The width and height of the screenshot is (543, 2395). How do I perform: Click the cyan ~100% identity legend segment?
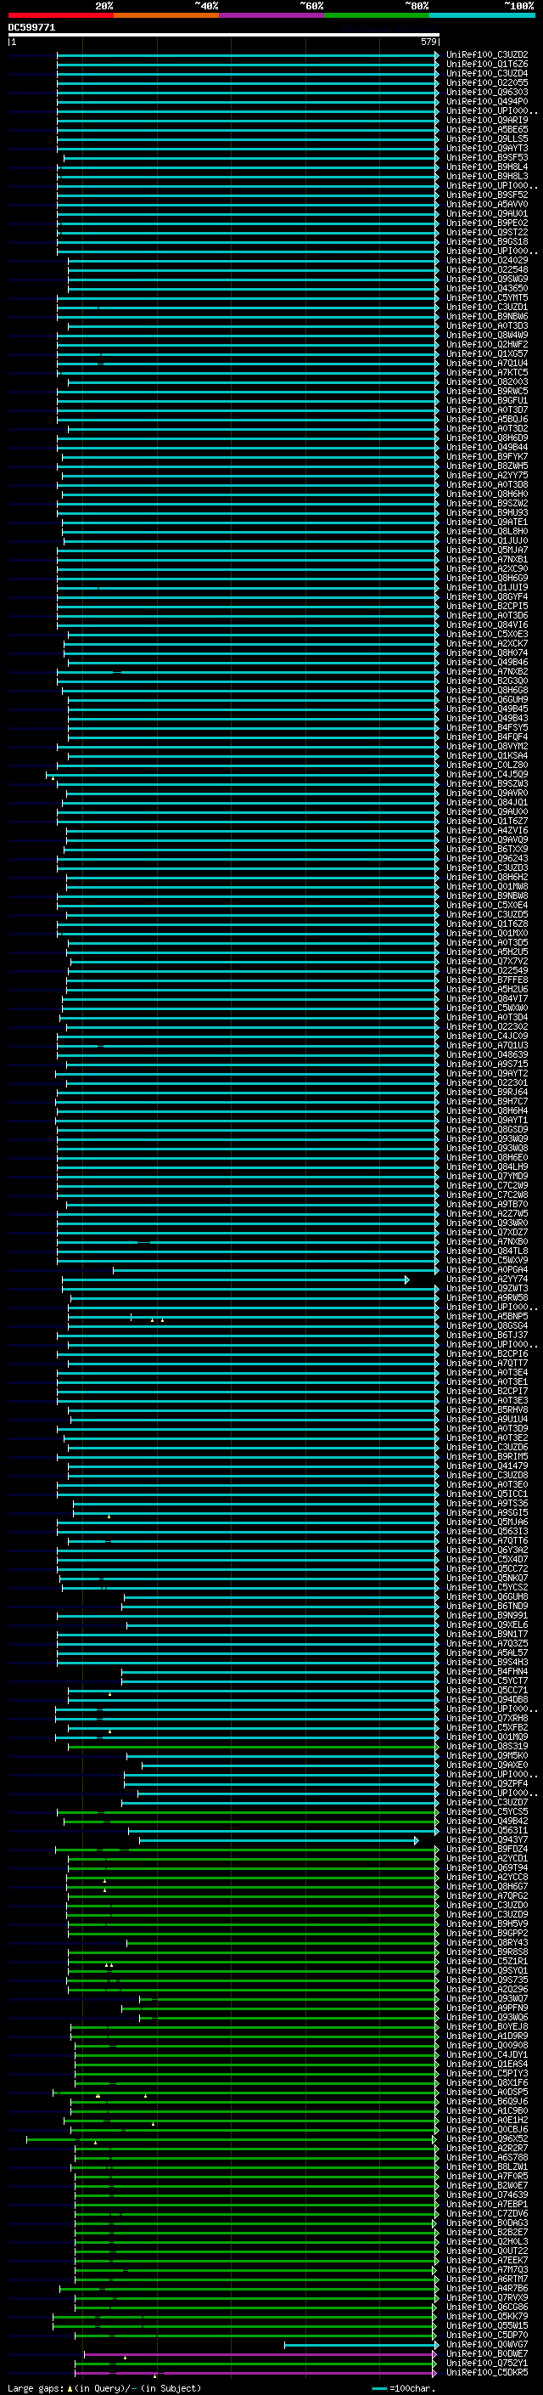[x=483, y=15]
